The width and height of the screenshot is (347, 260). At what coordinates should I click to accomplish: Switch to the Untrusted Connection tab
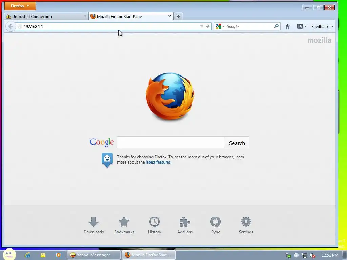[46, 16]
